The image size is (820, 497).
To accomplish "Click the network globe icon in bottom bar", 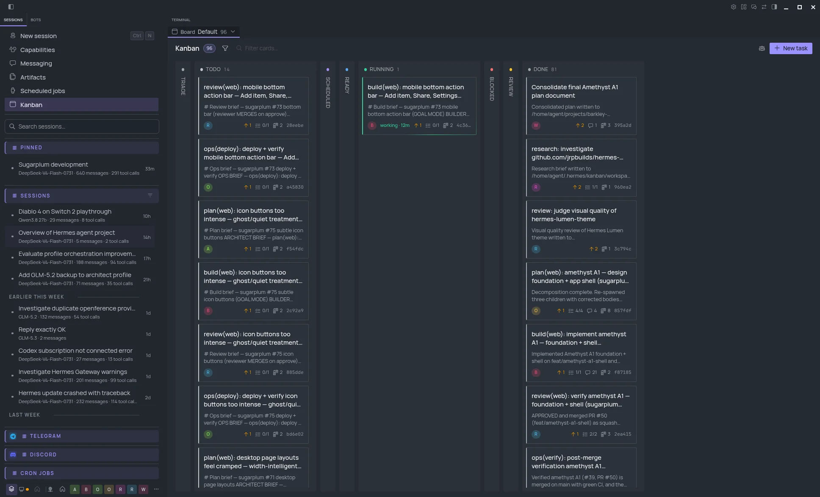I will click(50, 489).
